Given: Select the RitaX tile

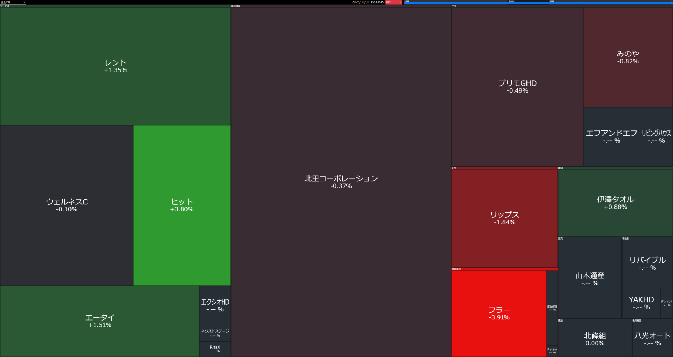Looking at the screenshot, I should pos(215,349).
